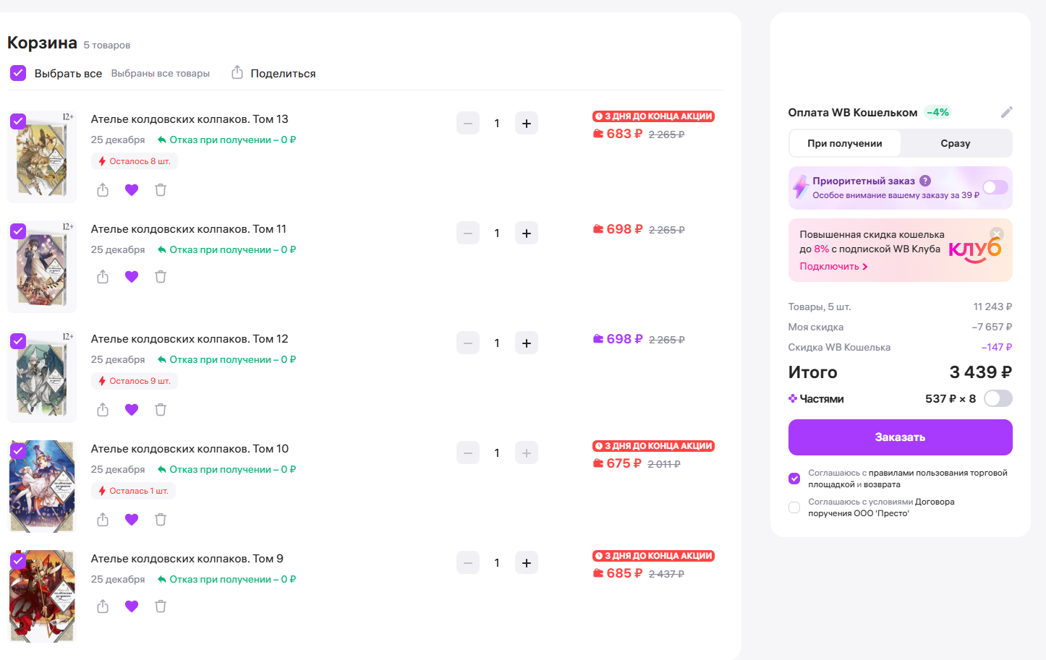This screenshot has width=1046, height=660.
Task: Increase quantity of Том 13
Action: [527, 124]
